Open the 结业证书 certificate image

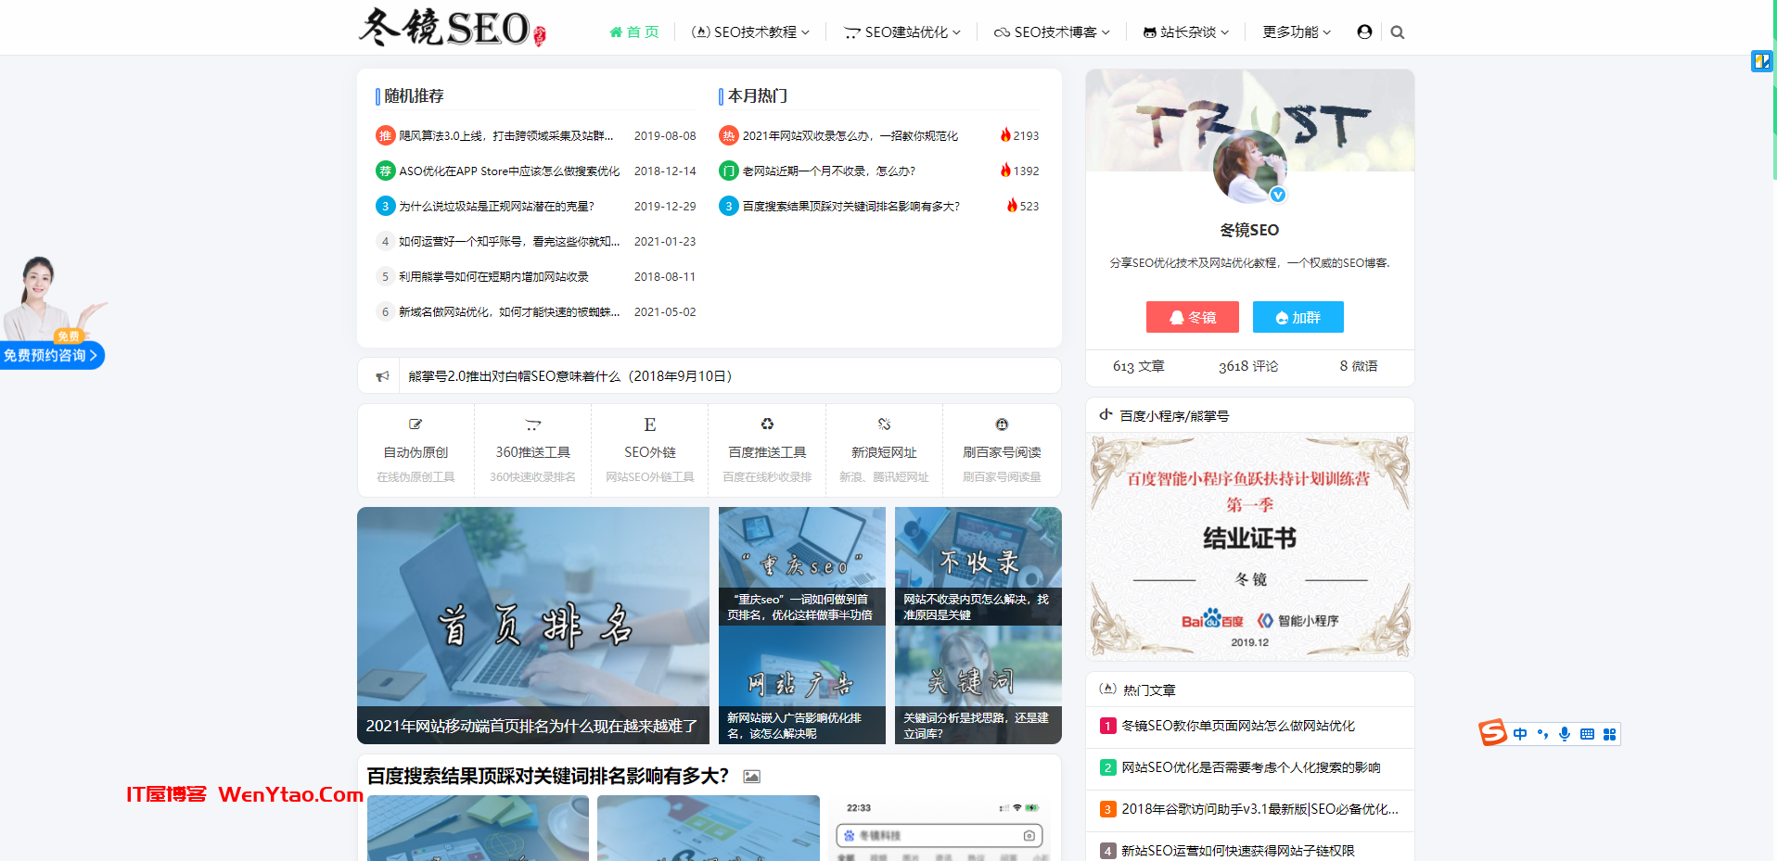1250,547
